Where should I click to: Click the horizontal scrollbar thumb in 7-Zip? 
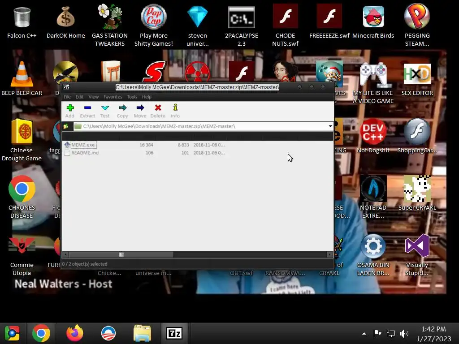tap(121, 254)
